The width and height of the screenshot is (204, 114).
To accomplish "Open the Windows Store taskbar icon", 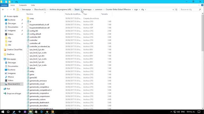I will point(36,112).
